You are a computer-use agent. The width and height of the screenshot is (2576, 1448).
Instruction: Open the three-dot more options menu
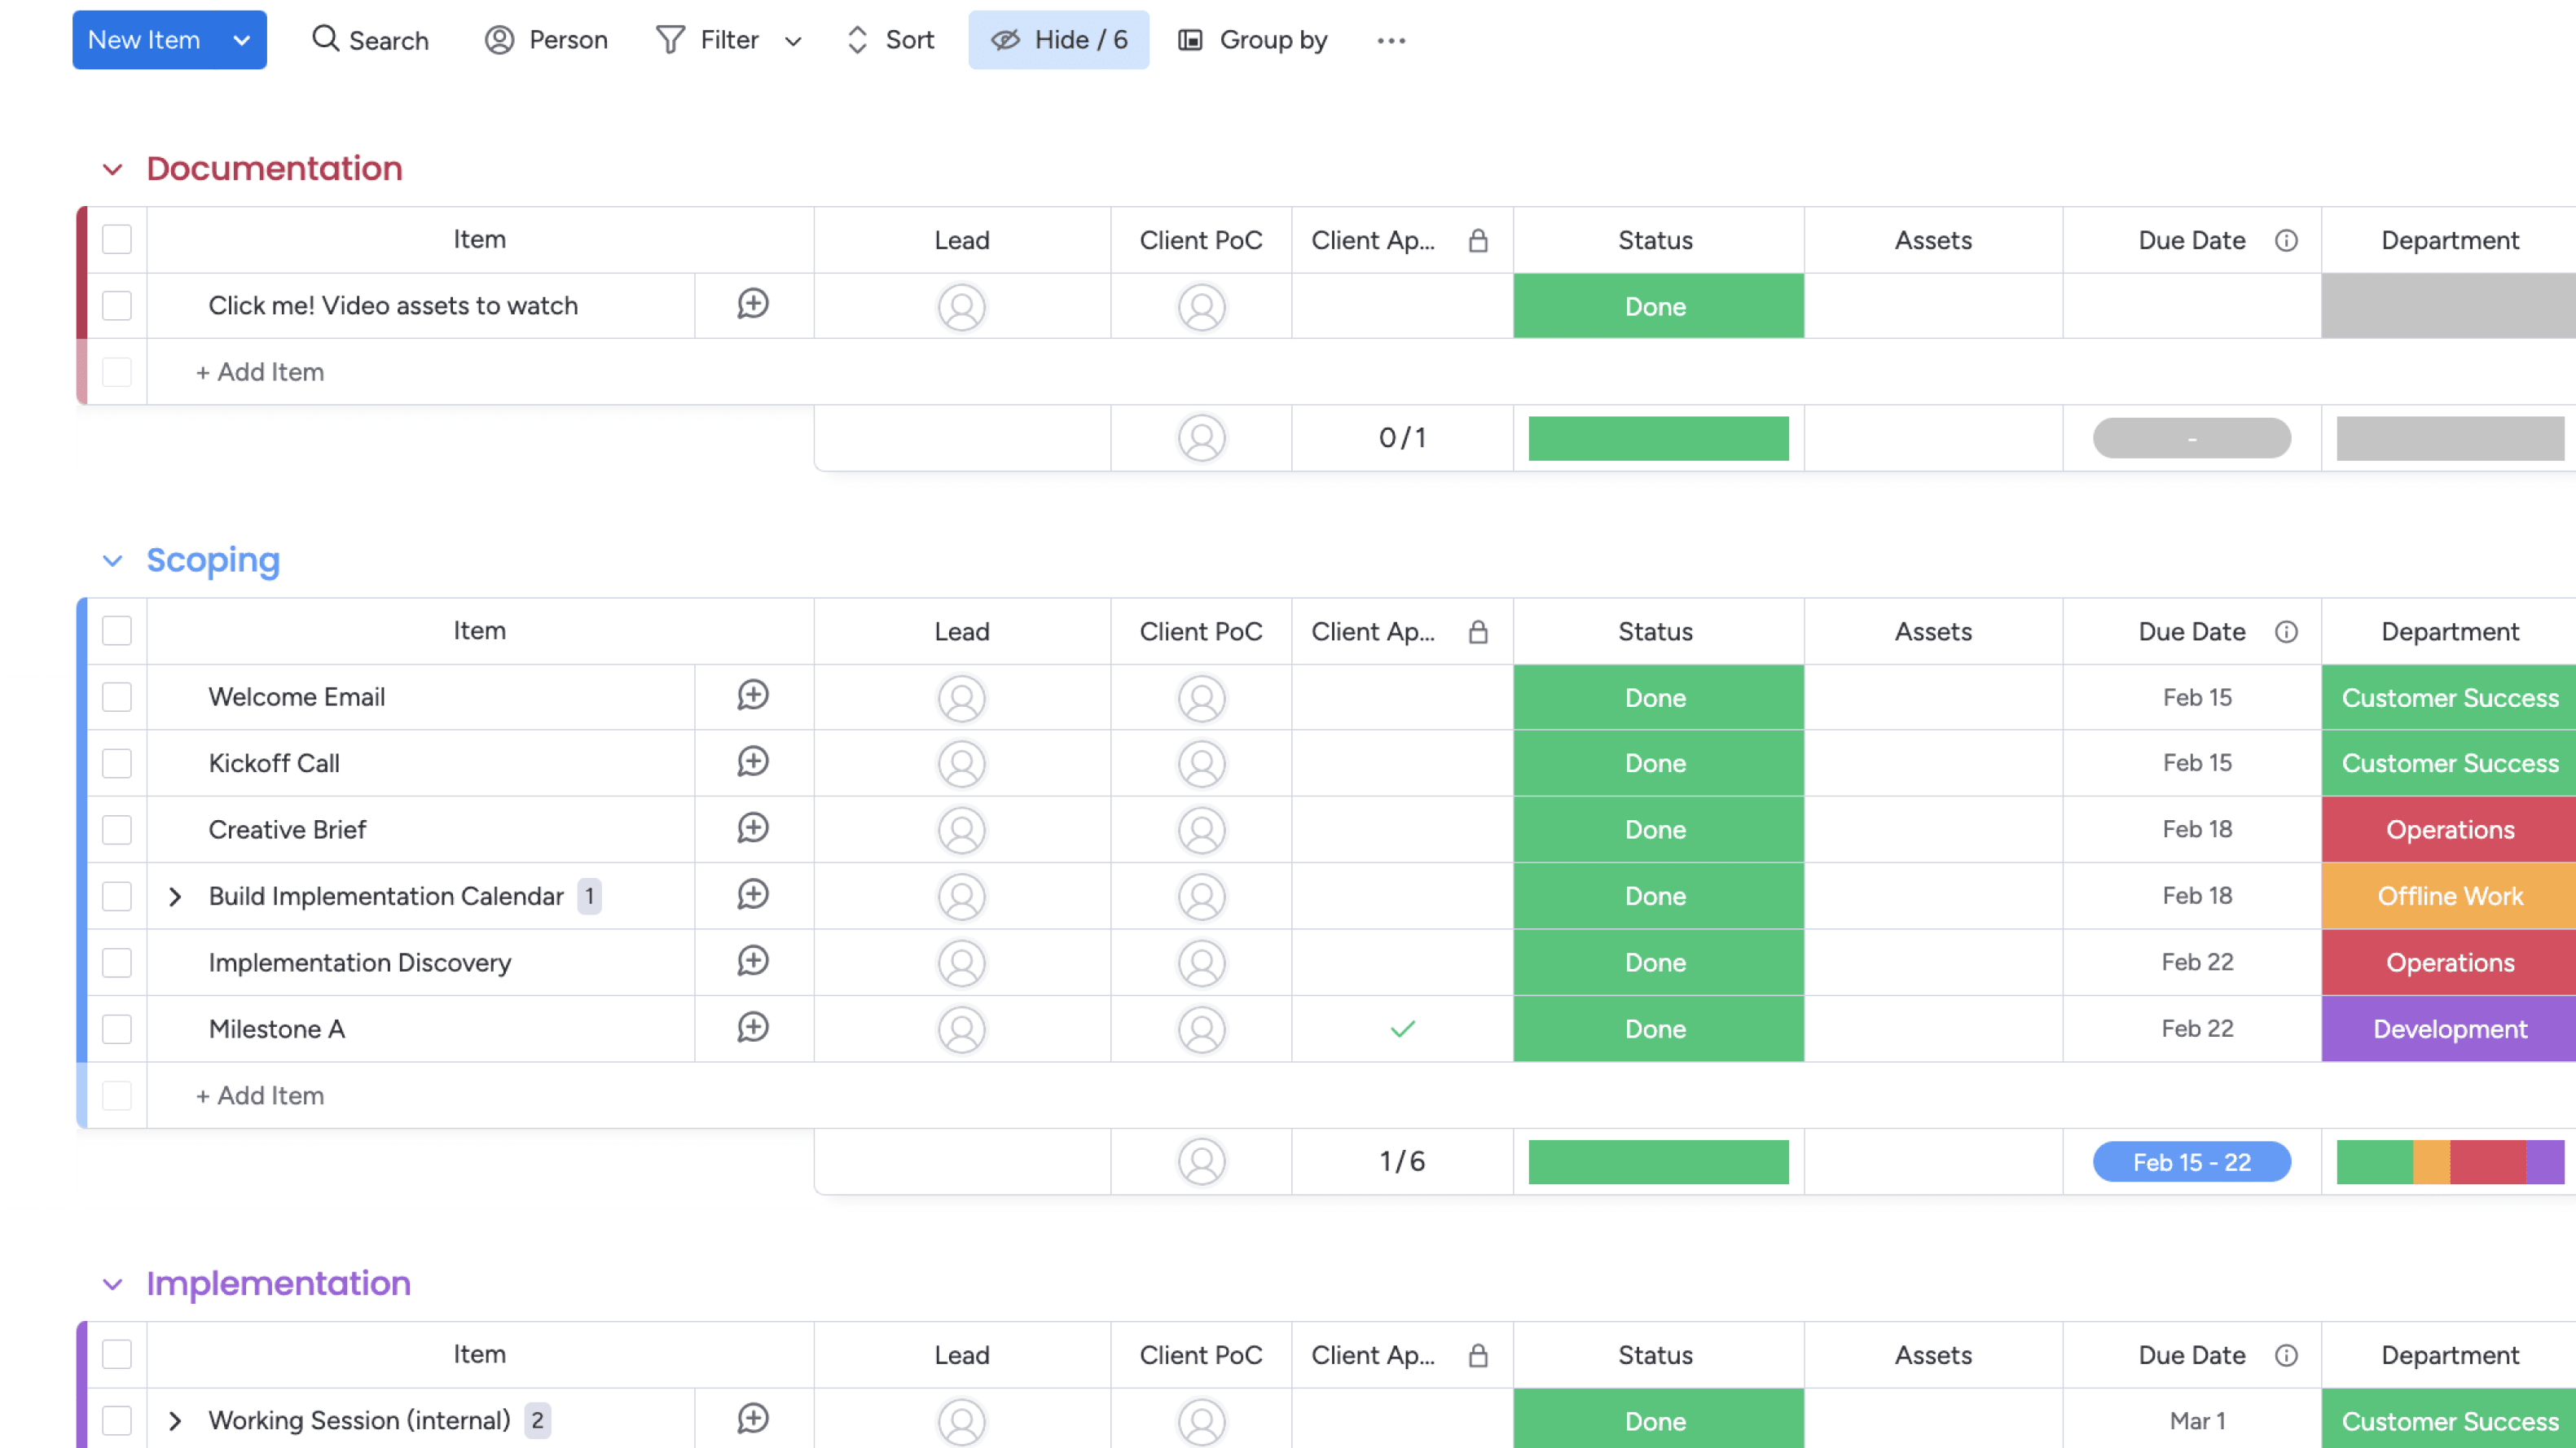[x=1391, y=40]
